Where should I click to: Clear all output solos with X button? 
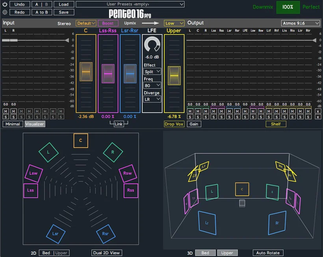[318, 117]
